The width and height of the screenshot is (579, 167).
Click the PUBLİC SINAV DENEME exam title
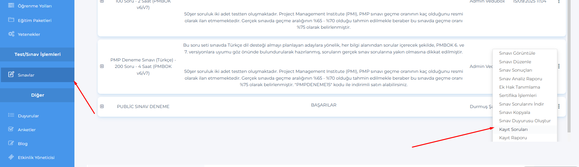(143, 106)
